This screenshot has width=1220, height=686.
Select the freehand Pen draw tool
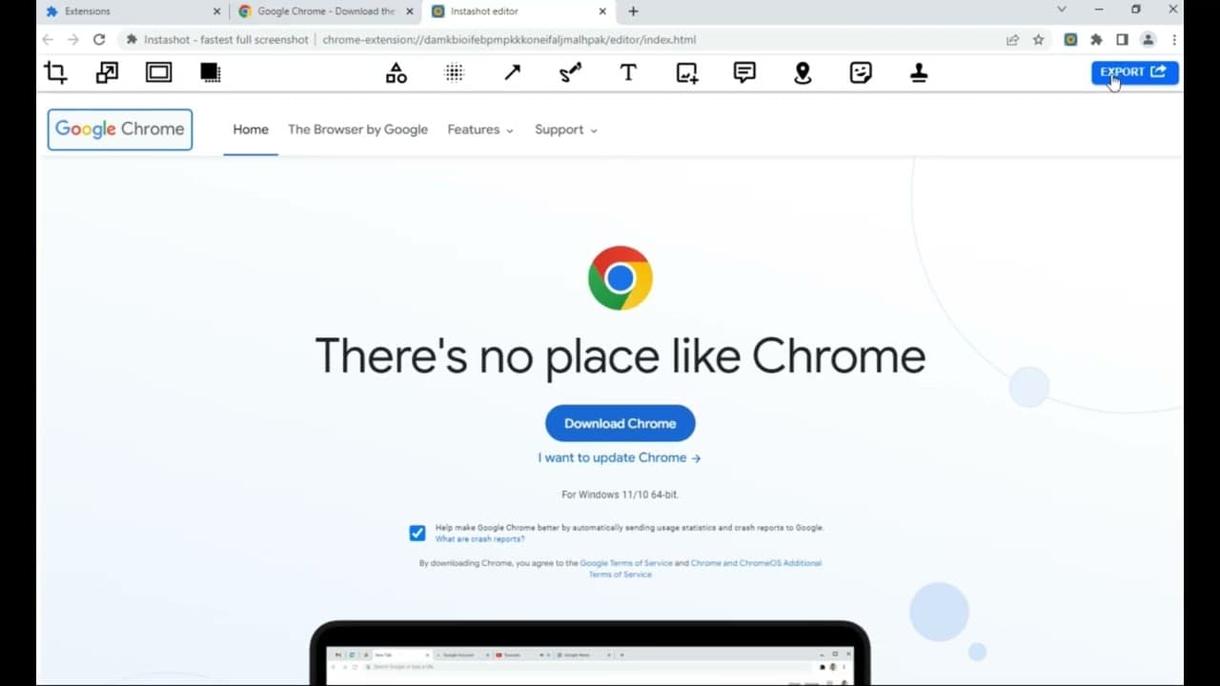tap(570, 72)
